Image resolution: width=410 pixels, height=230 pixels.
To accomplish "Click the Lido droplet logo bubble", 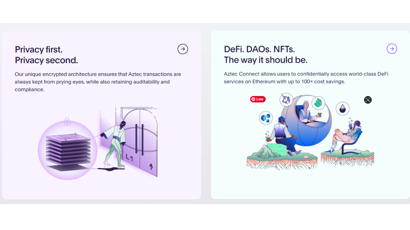I will [342, 109].
